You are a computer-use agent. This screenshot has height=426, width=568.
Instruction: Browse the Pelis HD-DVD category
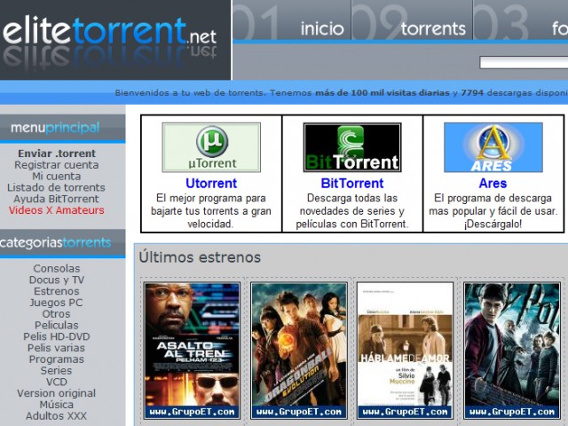[57, 336]
